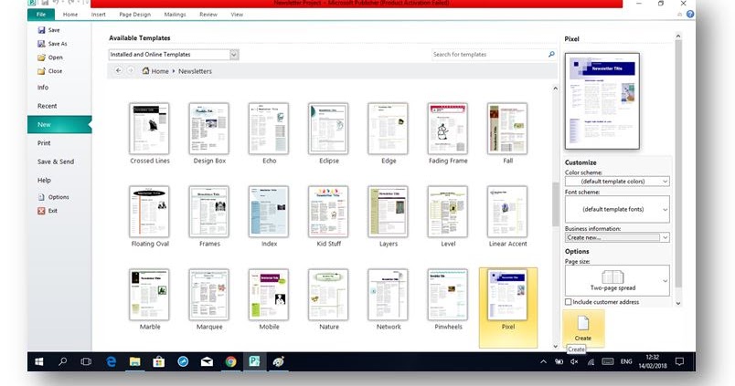Switch to the Review tab
The height and width of the screenshot is (386, 735).
click(208, 15)
